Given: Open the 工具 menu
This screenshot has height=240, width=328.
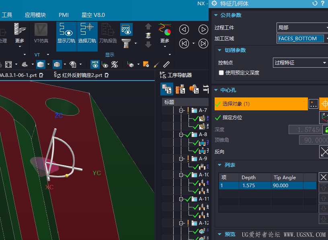Looking at the screenshot, I should [x=7, y=15].
